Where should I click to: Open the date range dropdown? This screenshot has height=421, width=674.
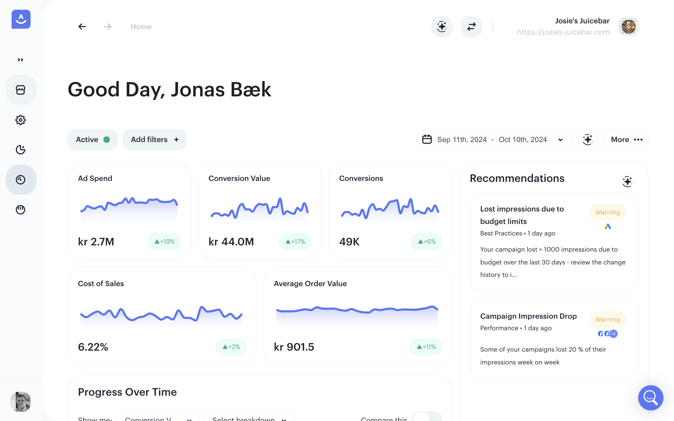(x=494, y=139)
